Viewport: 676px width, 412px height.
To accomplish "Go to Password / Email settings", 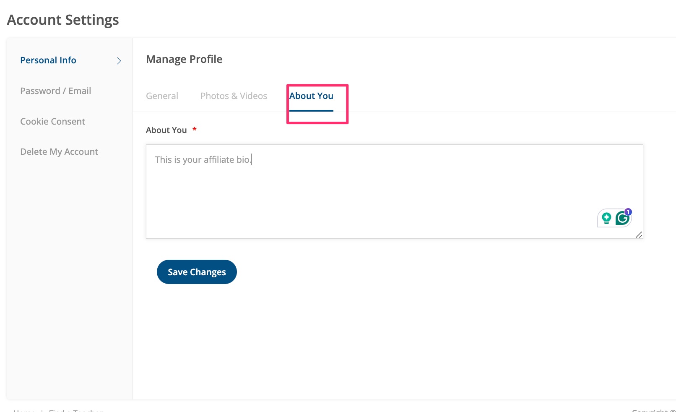I will click(56, 91).
